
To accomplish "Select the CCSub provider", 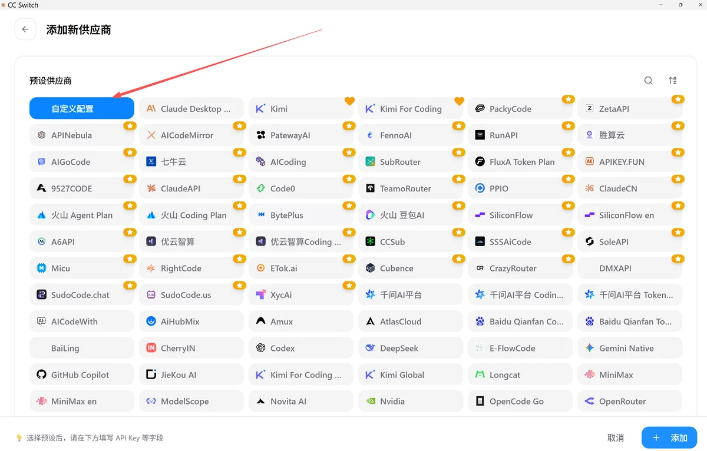I will tap(411, 241).
